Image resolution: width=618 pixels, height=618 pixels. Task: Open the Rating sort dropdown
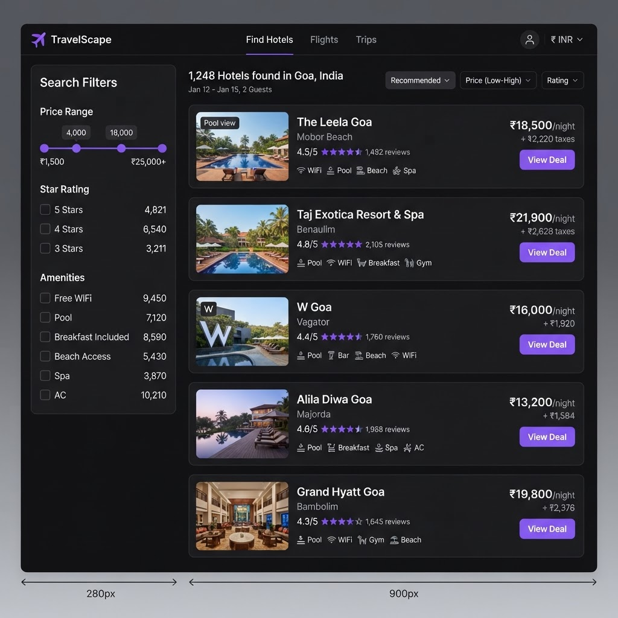[x=562, y=80]
